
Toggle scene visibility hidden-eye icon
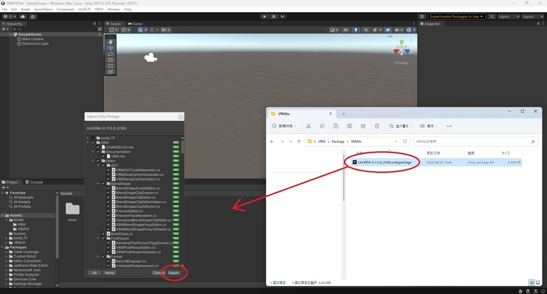(388, 30)
